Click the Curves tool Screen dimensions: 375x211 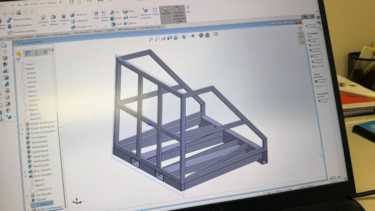click(x=155, y=12)
